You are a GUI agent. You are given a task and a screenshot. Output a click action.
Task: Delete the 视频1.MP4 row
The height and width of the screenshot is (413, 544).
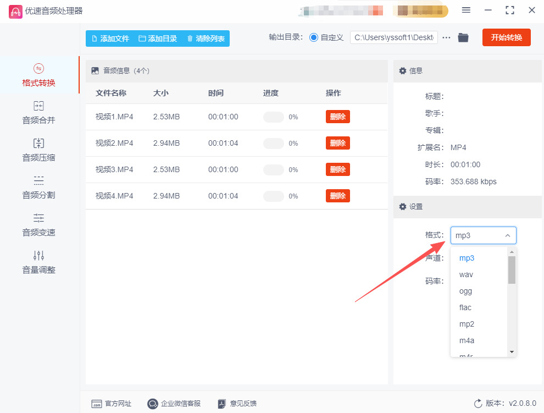point(337,117)
